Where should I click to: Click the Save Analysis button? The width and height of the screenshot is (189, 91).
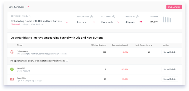pyautogui.click(x=174, y=7)
